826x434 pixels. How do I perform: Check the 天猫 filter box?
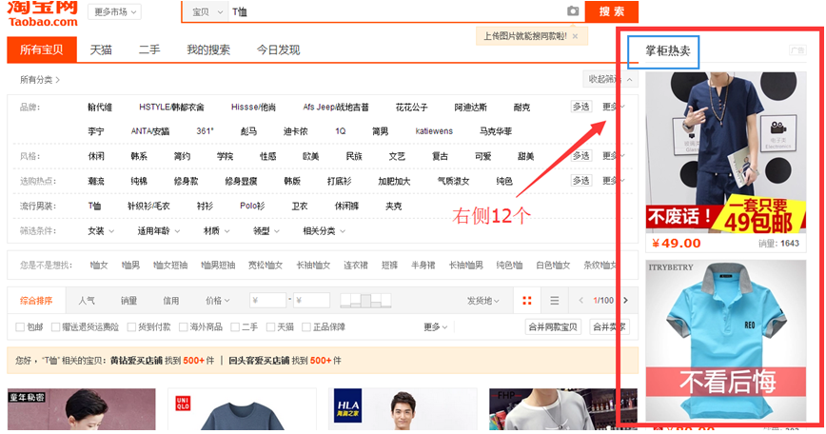tap(271, 327)
